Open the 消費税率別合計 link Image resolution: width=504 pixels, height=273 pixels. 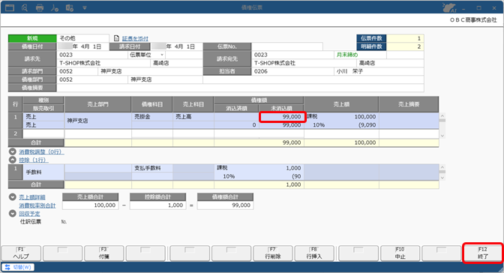point(37,205)
